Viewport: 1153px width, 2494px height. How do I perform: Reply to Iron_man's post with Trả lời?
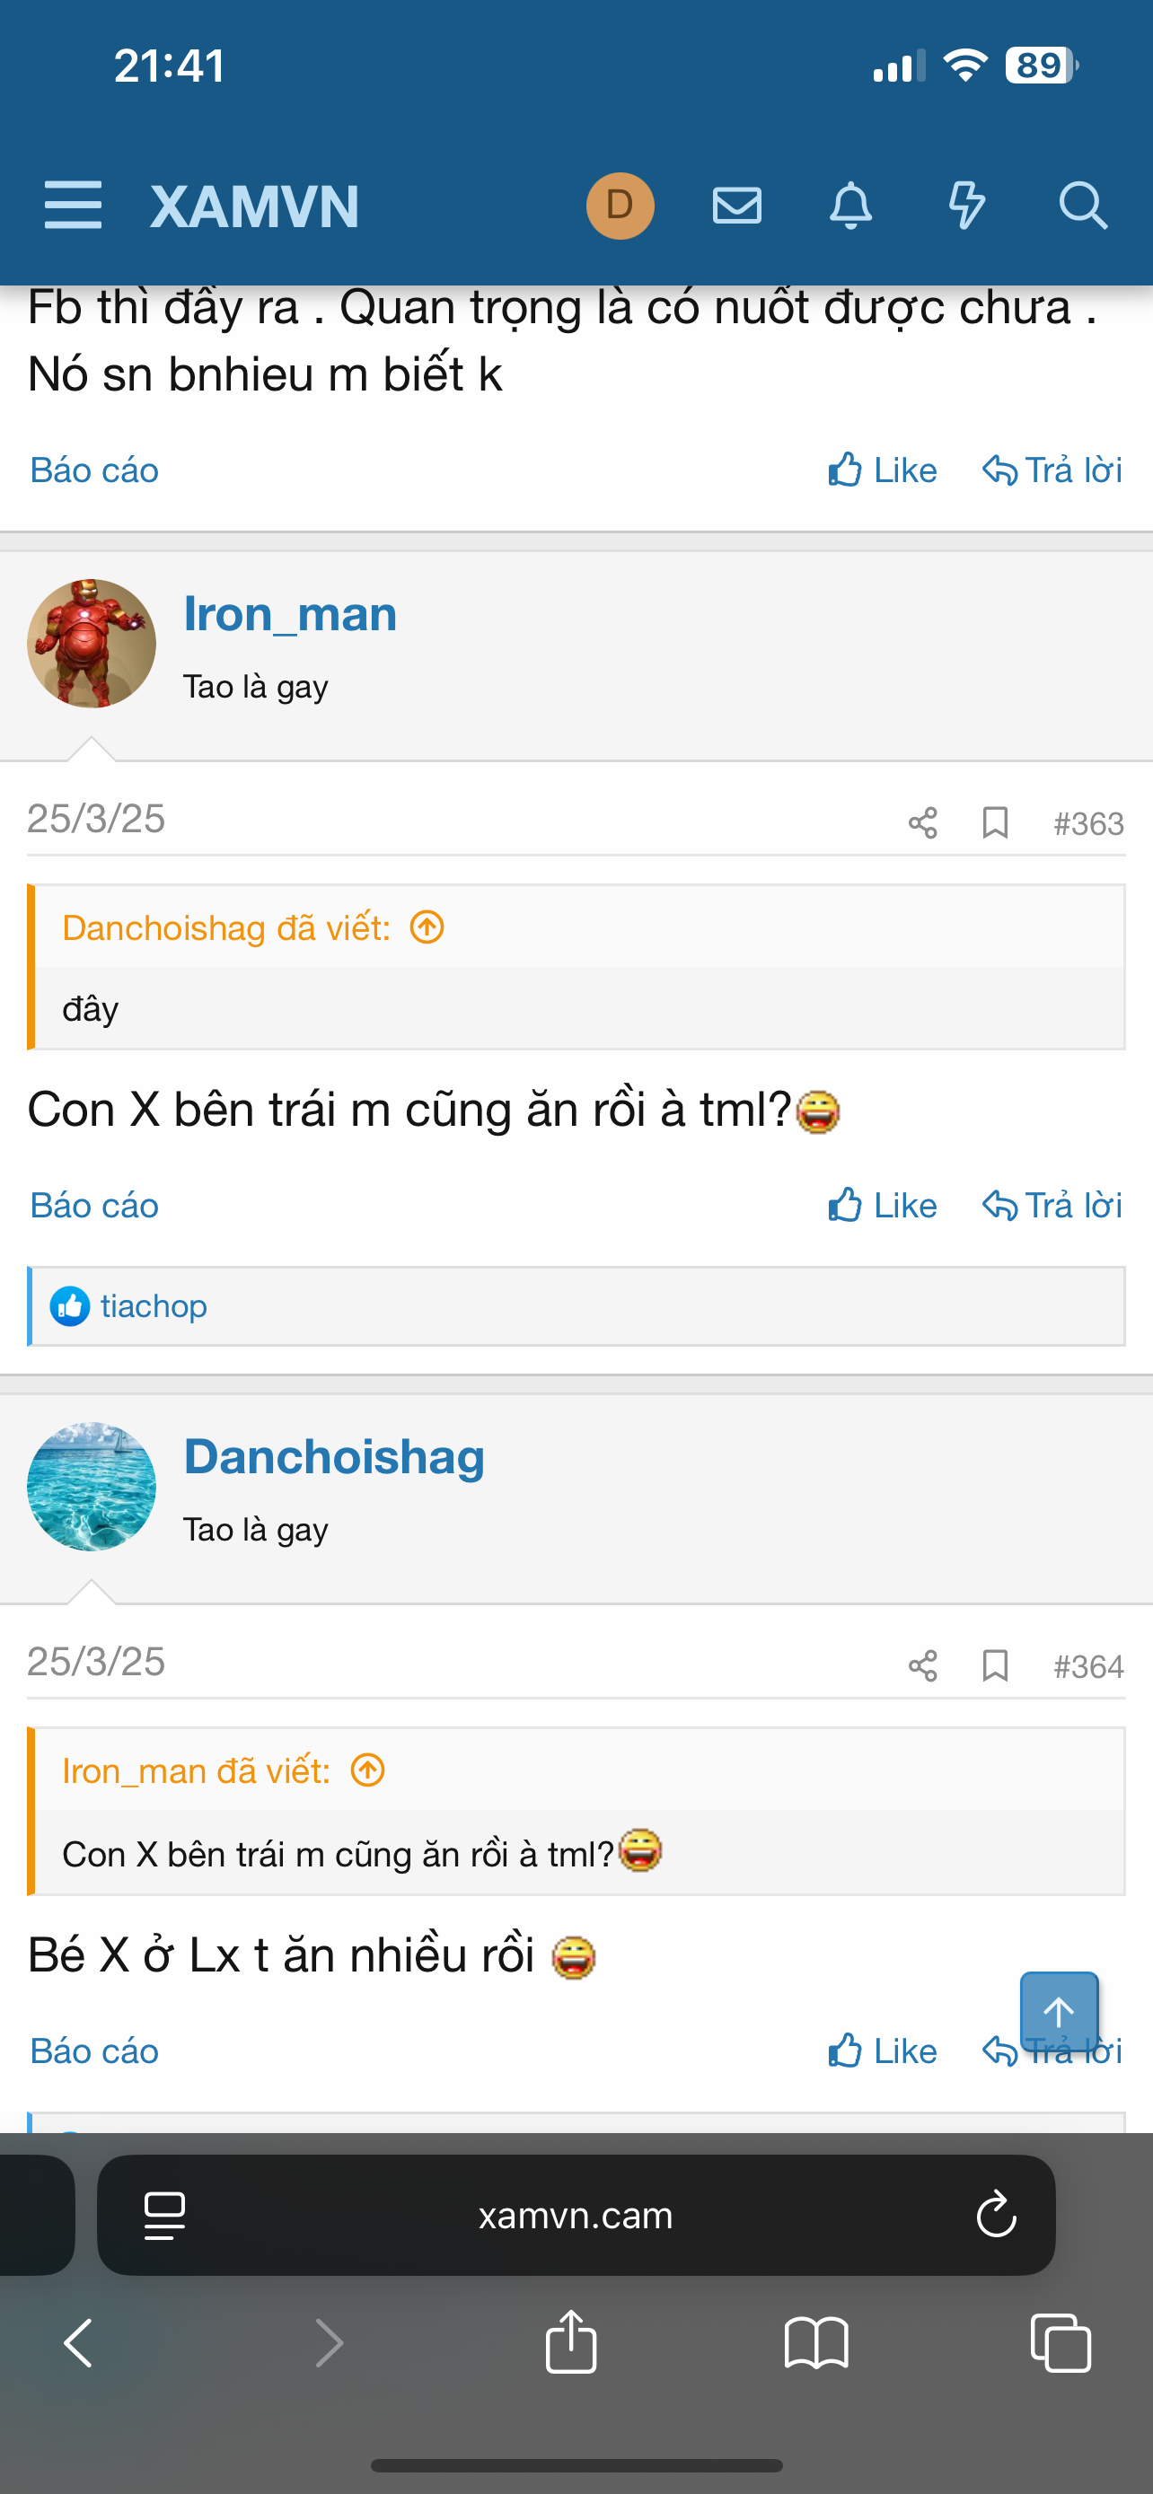click(x=1052, y=1206)
